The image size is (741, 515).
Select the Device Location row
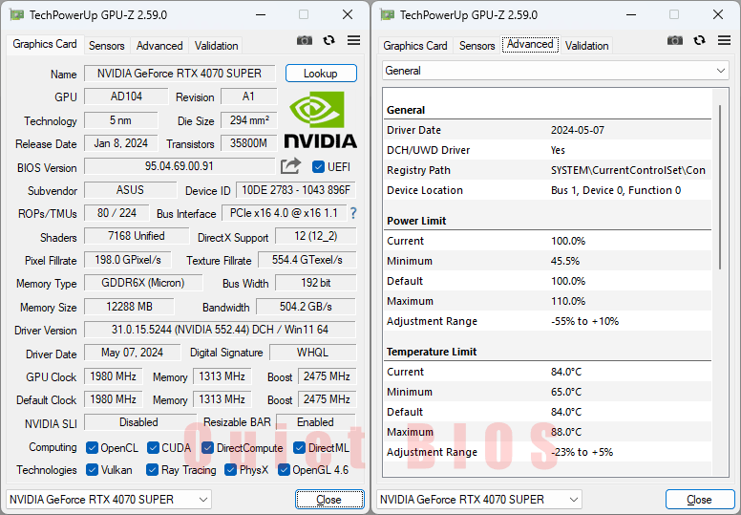[548, 190]
